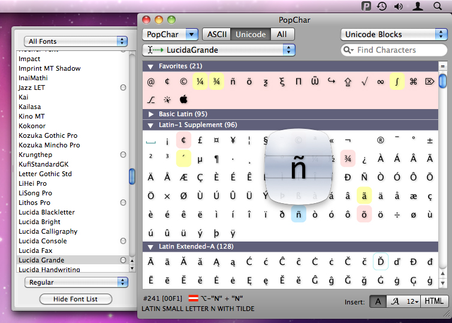Select the infinity symbol in Favorites
The width and height of the screenshot is (452, 323).
click(x=381, y=82)
